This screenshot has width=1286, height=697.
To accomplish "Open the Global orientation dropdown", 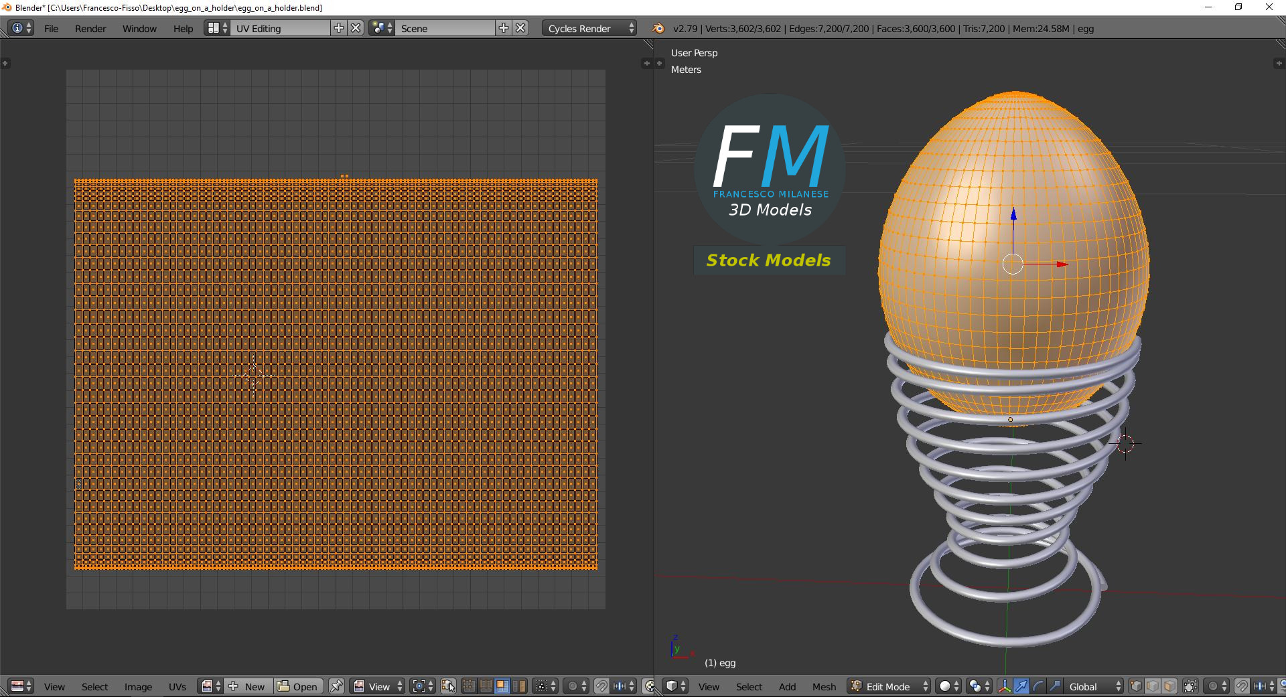I will click(1094, 686).
